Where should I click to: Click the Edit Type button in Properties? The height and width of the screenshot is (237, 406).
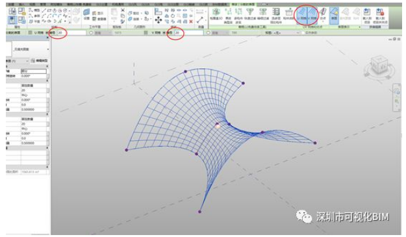pos(39,61)
